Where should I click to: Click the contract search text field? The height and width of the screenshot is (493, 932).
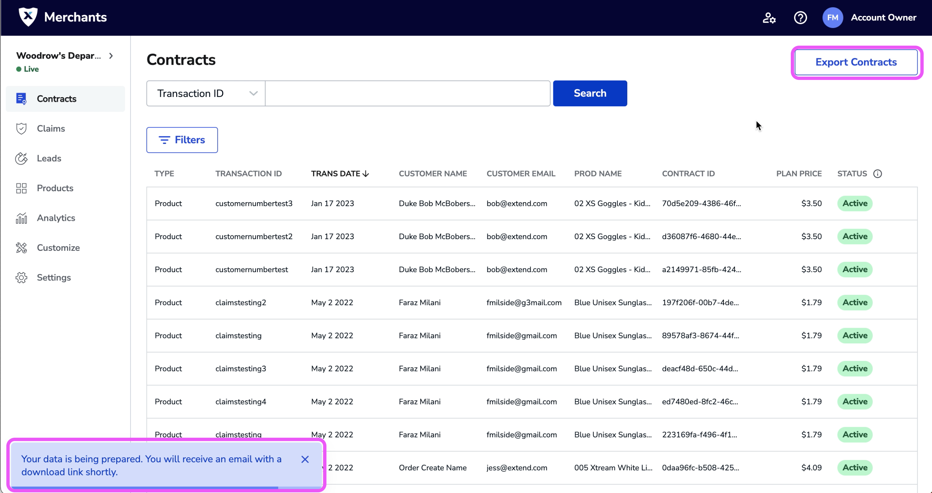pos(407,93)
